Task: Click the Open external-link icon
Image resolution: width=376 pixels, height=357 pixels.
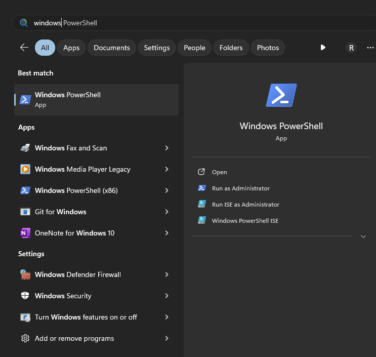Action: coord(201,172)
